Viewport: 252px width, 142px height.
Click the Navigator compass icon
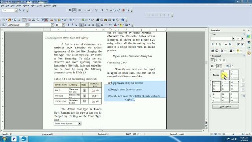click(x=102, y=20)
